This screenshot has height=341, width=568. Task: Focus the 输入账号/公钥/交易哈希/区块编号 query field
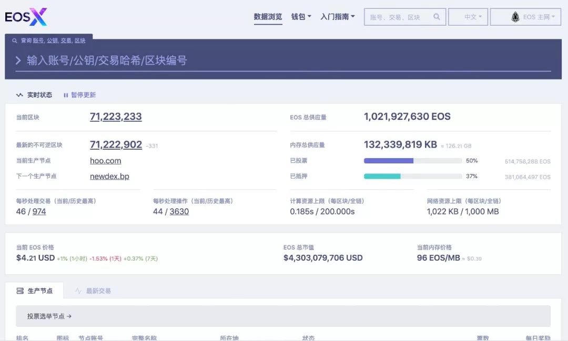coord(283,60)
